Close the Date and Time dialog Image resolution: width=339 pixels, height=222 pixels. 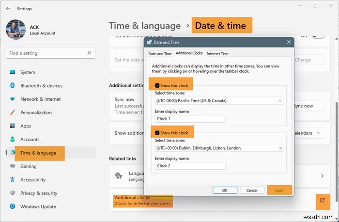point(289,42)
